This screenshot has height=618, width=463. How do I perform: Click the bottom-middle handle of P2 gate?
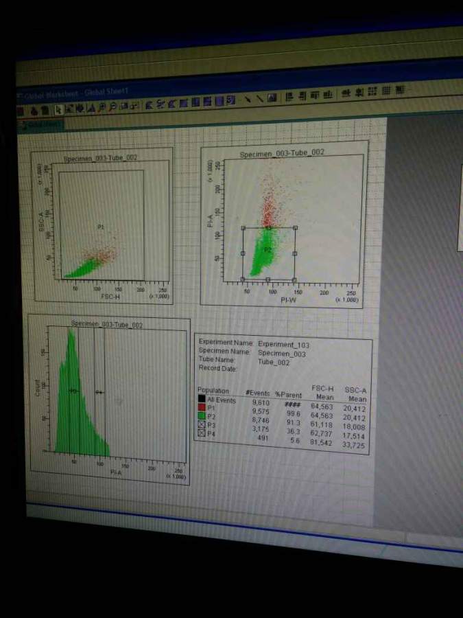268,279
